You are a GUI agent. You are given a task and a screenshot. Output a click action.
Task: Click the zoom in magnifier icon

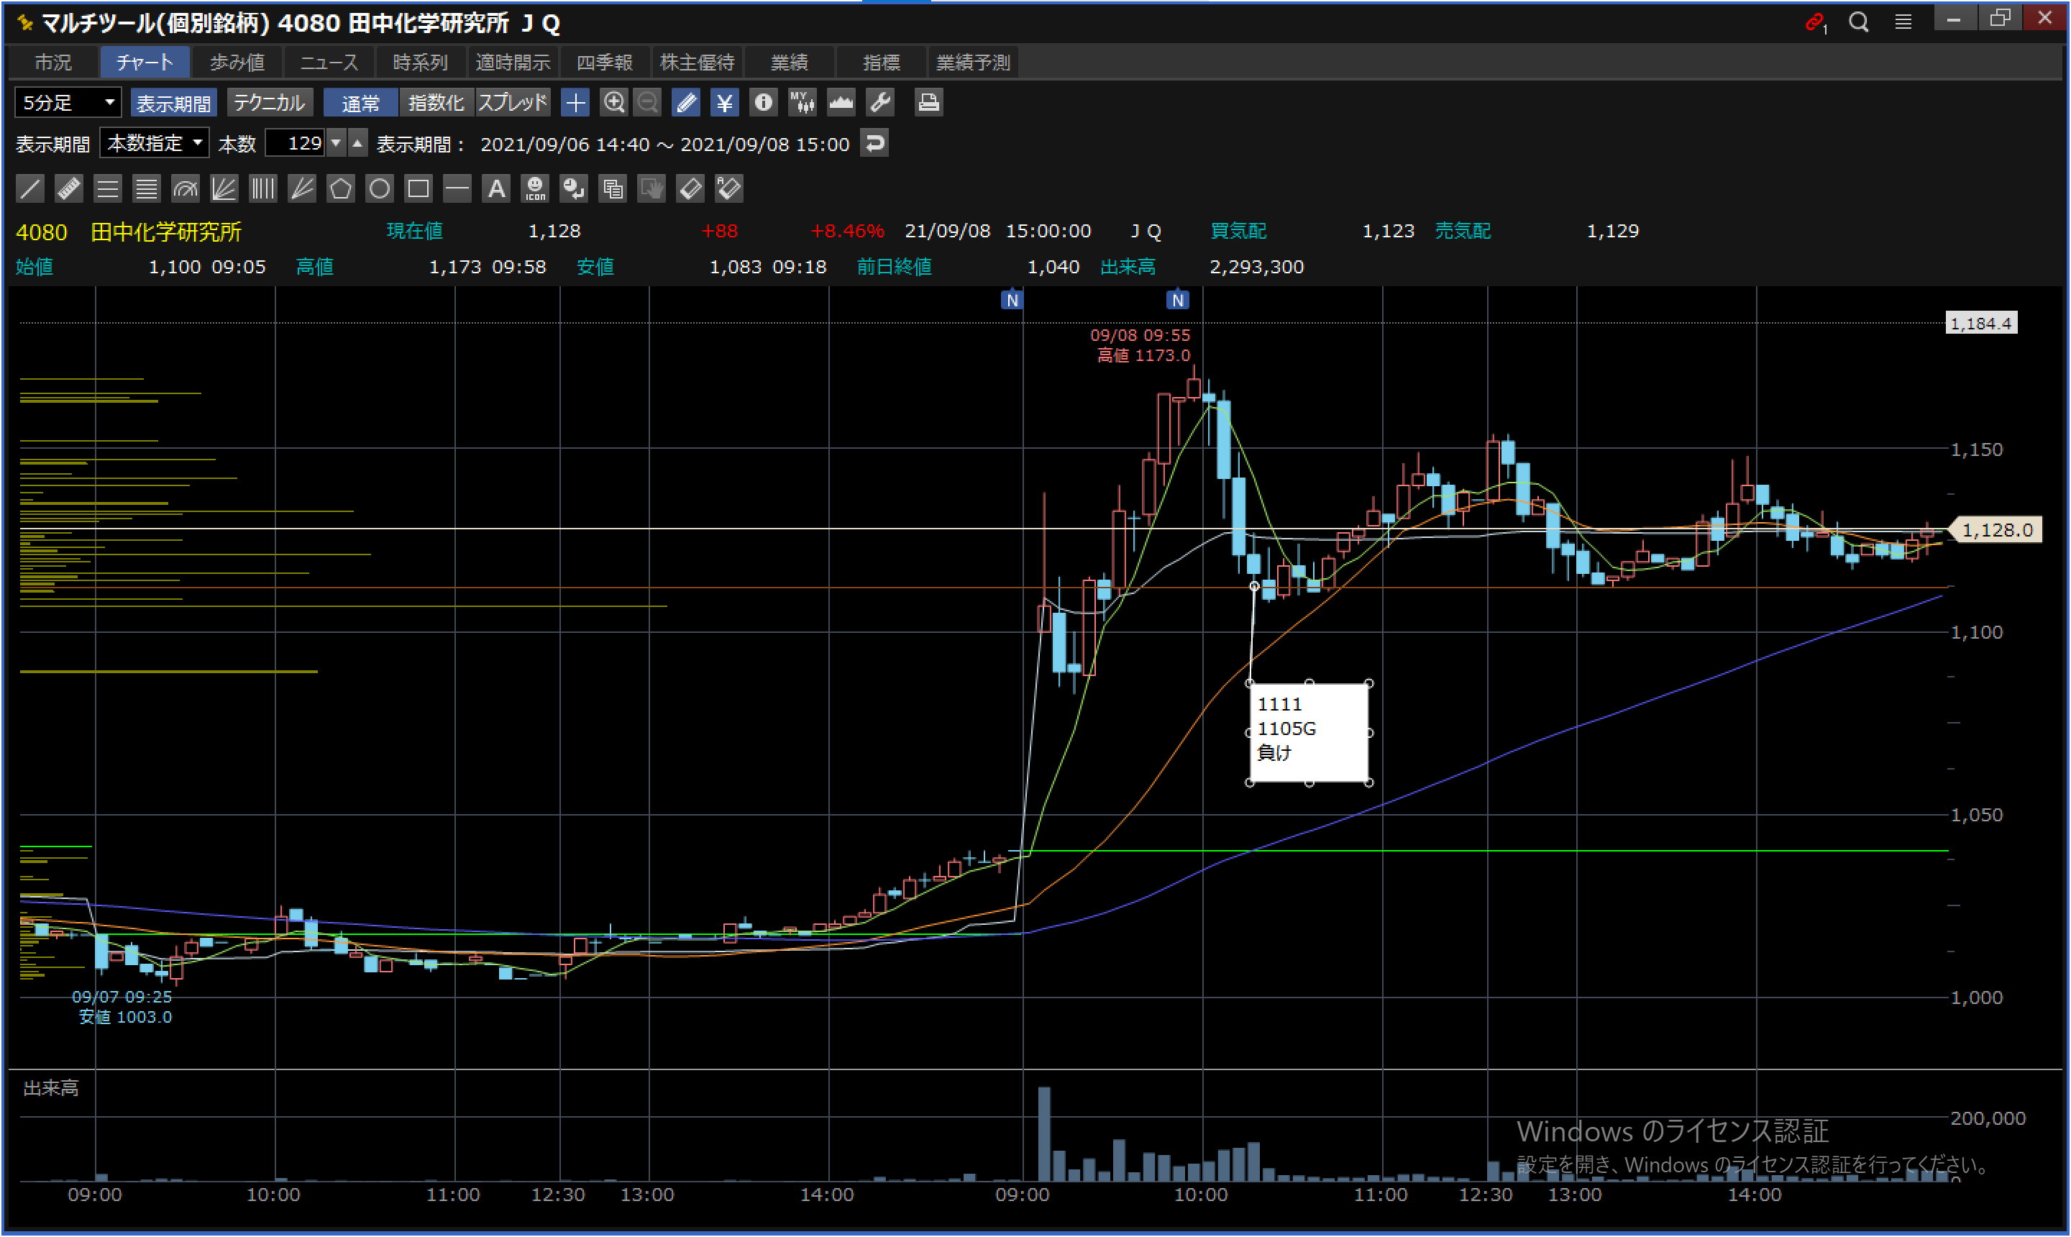coord(614,103)
